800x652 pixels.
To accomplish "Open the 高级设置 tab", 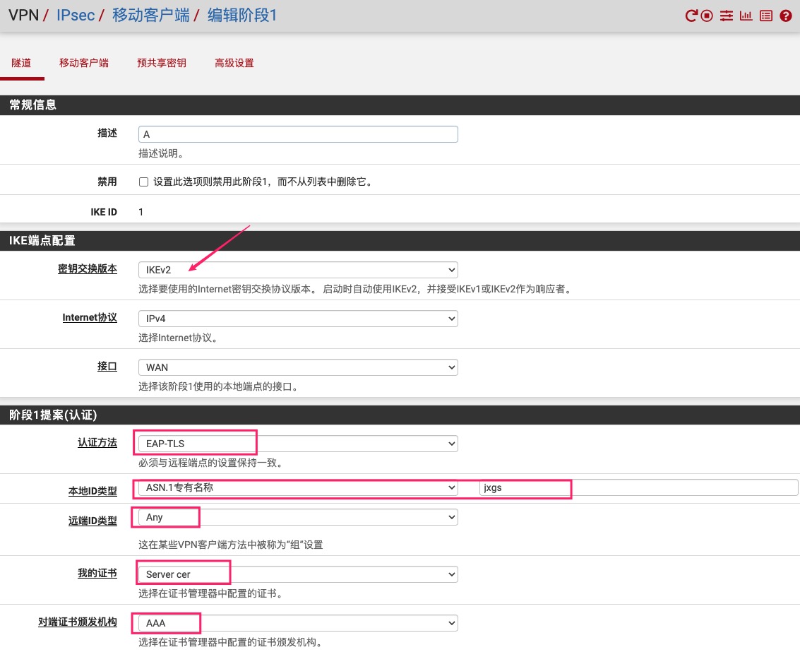I will click(234, 63).
